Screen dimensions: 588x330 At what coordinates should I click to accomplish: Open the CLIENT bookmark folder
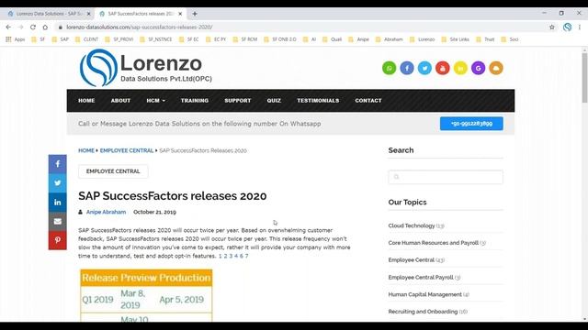[x=86, y=39]
